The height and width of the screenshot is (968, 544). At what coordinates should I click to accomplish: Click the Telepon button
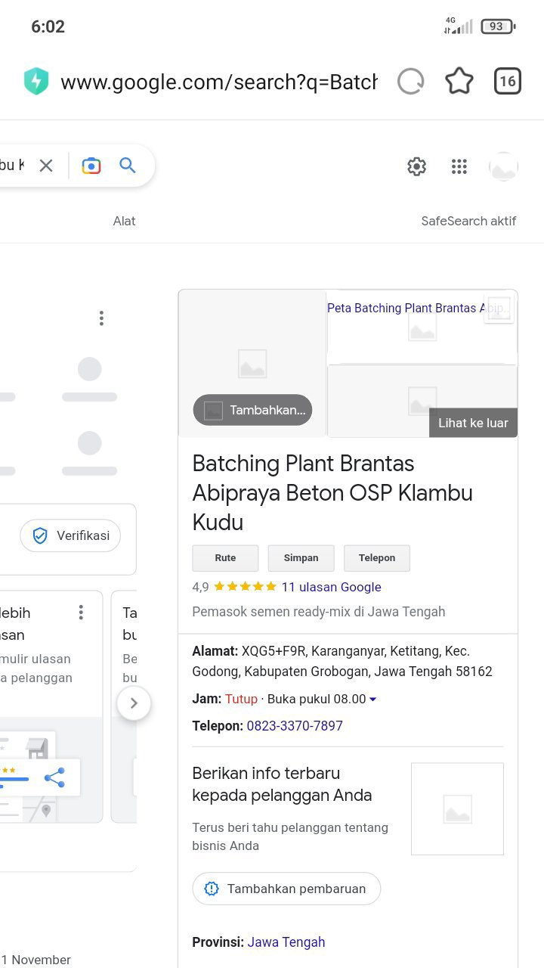tap(377, 558)
